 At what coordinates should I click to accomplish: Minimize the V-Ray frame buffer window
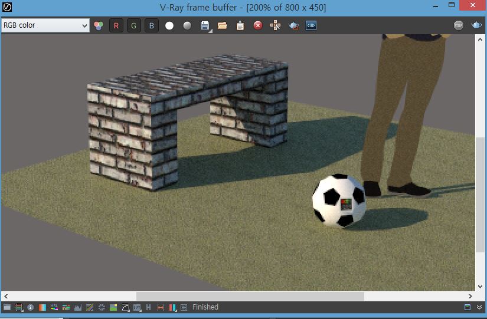[436, 6]
